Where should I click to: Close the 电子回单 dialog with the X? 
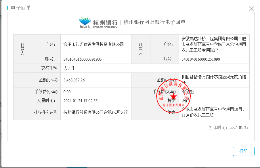point(251,9)
